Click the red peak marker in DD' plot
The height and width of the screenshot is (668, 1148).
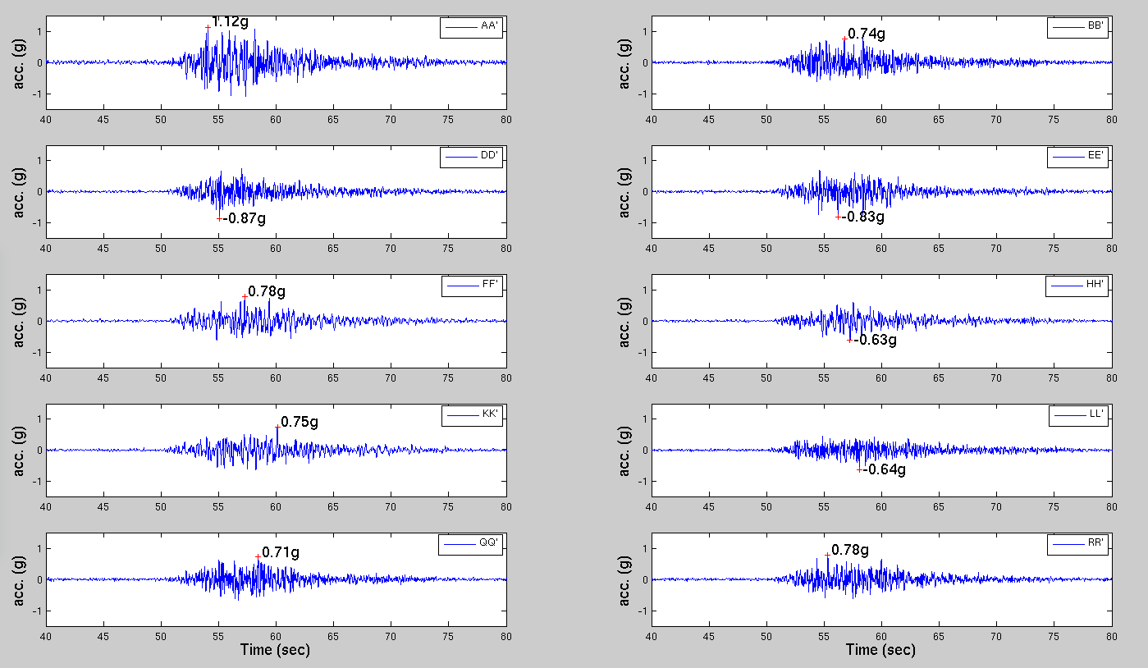[219, 218]
